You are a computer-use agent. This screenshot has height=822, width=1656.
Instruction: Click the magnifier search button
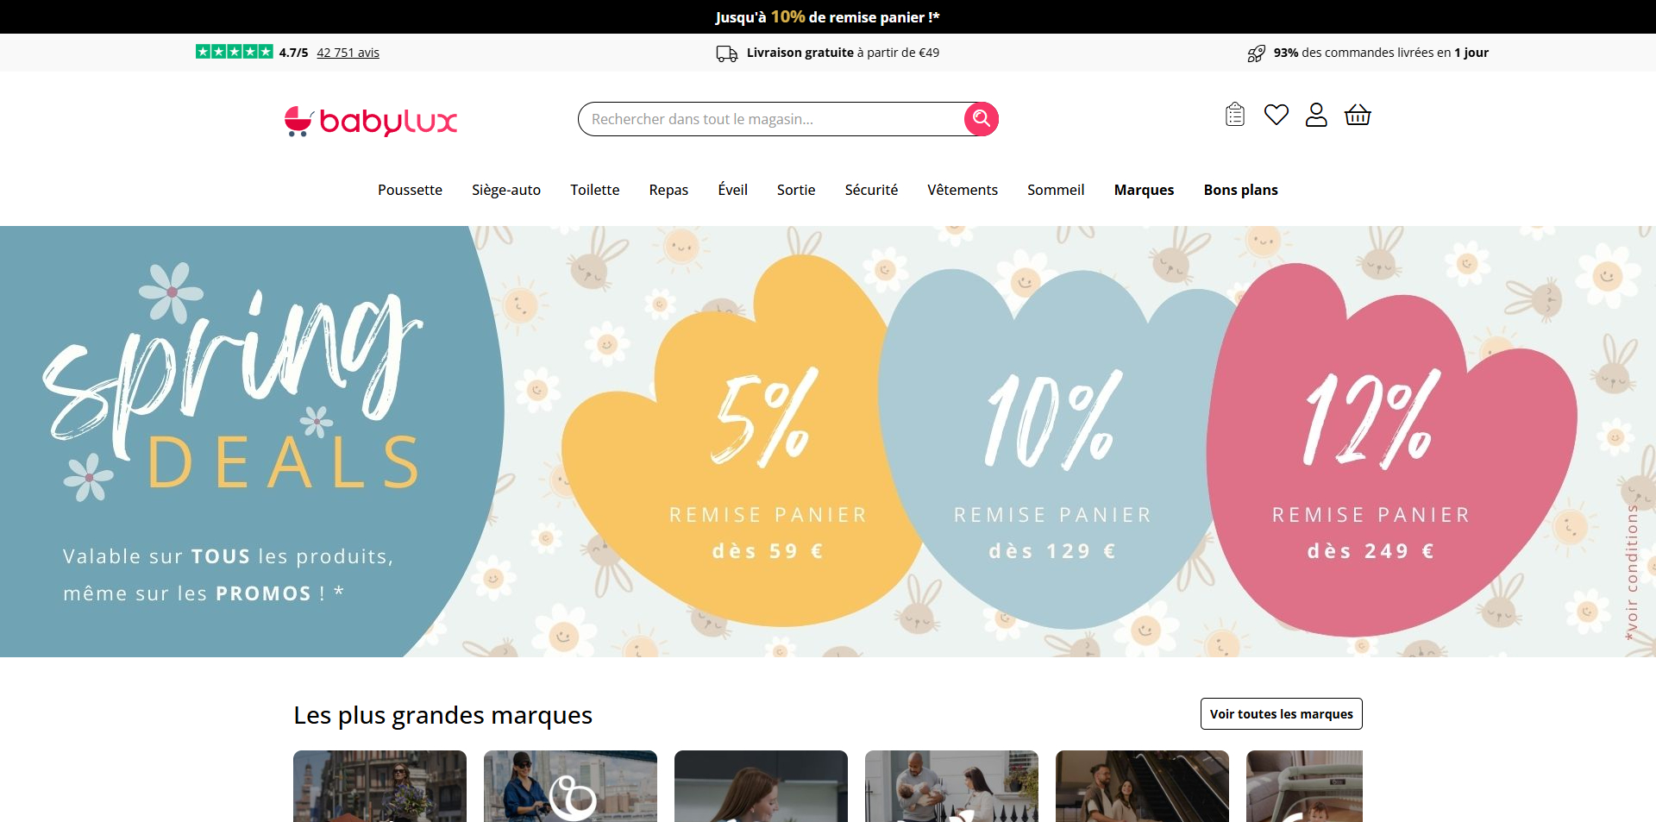click(x=981, y=119)
